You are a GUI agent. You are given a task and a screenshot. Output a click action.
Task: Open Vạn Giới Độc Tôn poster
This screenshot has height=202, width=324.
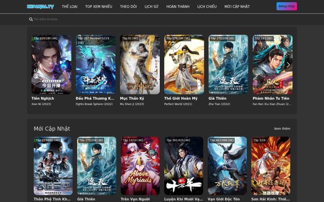point(227,166)
